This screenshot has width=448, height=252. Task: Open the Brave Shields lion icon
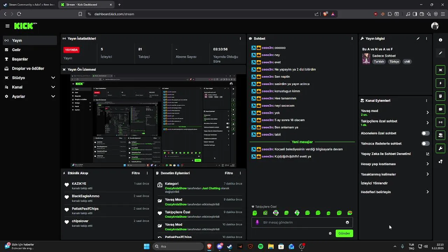pos(325,14)
